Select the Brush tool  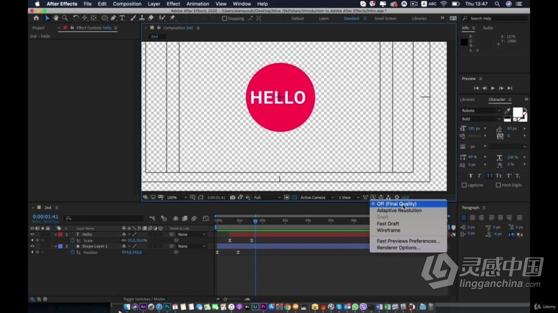(x=133, y=18)
